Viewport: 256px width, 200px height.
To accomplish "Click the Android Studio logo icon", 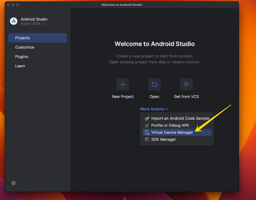I will pyautogui.click(x=13, y=21).
